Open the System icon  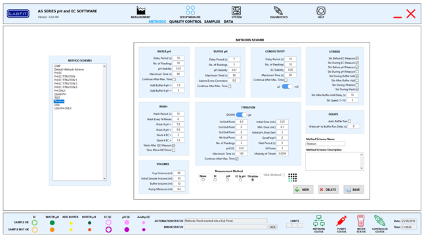coord(236,11)
